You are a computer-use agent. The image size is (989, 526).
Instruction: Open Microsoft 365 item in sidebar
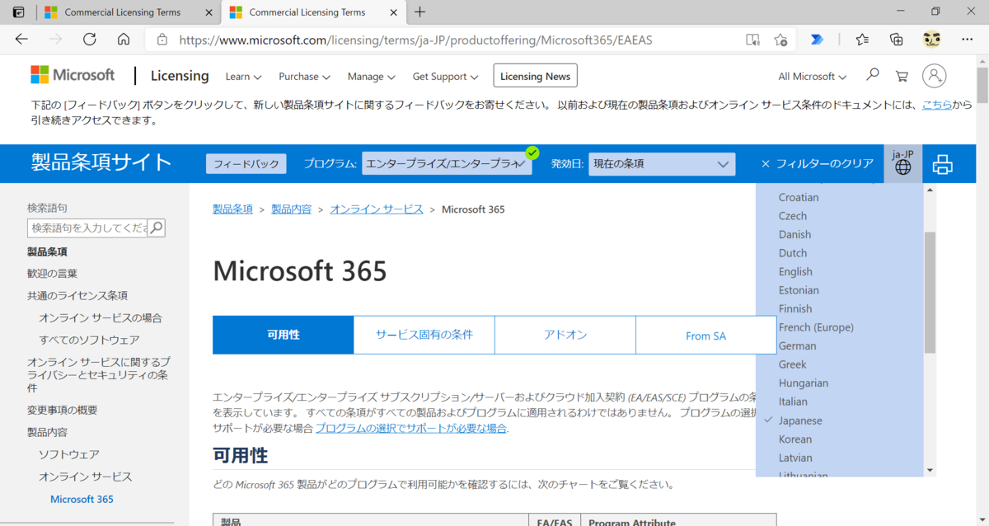[82, 500]
